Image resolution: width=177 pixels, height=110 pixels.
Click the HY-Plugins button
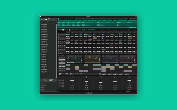(x=125, y=19)
